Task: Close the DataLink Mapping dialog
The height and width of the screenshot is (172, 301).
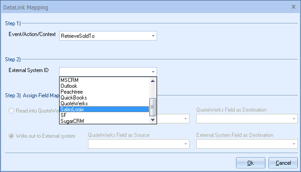Action: tap(293, 7)
